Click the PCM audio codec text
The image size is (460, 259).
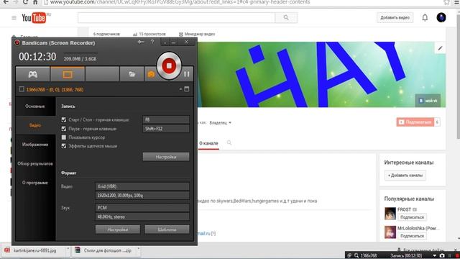[x=102, y=208]
